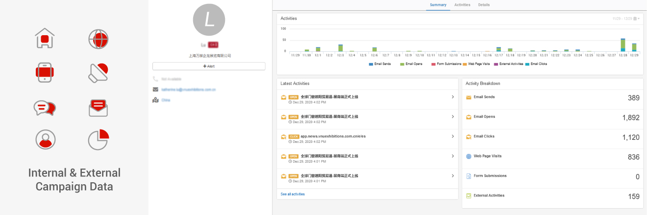Open the chat bubbles icon
This screenshot has width=647, height=215.
pyautogui.click(x=45, y=107)
